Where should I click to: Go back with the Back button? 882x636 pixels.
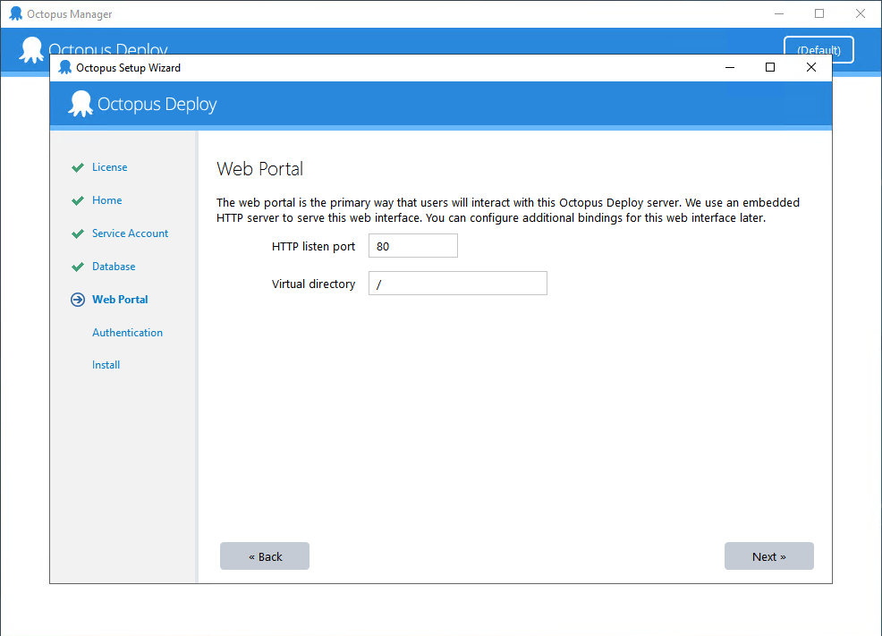pyautogui.click(x=265, y=555)
